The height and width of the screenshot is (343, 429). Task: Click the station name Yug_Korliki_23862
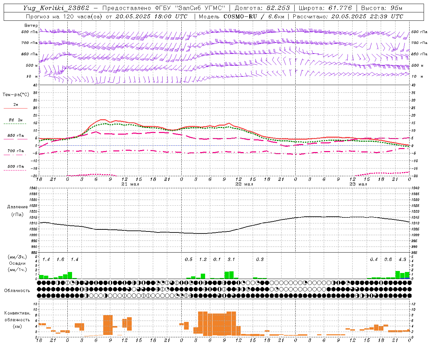pos(57,8)
